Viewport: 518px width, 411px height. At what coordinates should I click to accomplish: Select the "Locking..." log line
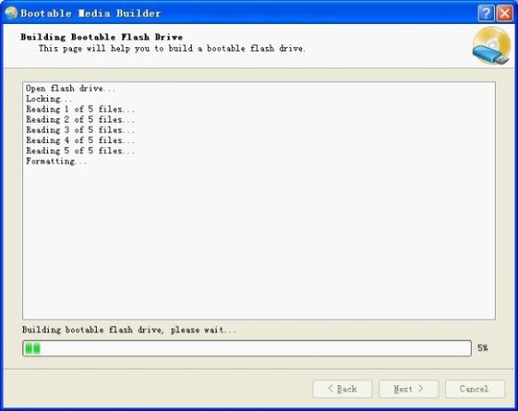(x=49, y=99)
